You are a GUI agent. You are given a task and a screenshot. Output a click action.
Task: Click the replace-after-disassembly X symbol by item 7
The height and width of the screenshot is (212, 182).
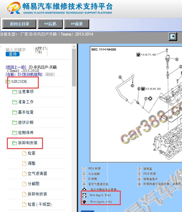[x=150, y=98]
